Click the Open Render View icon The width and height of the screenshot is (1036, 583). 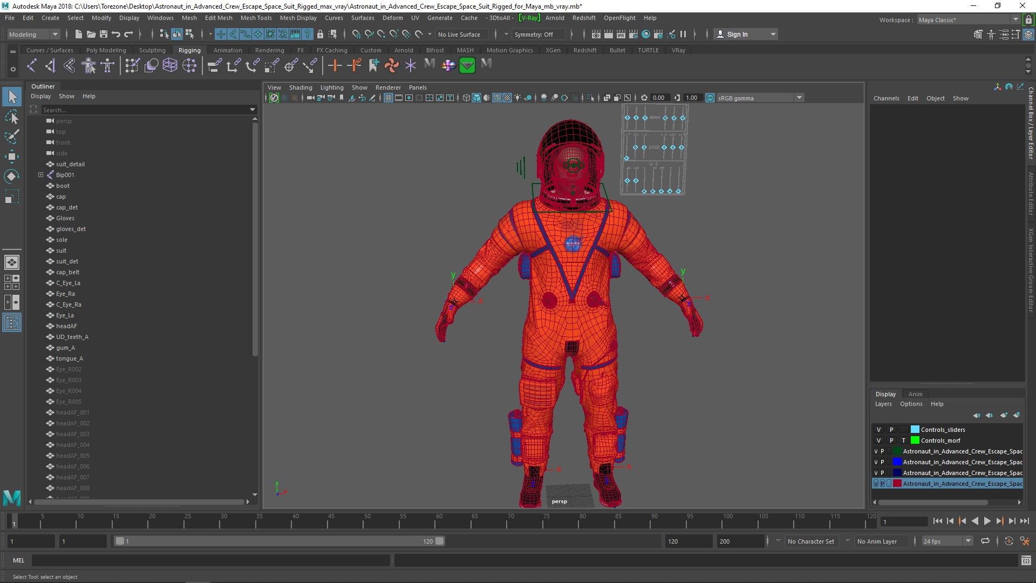pos(596,34)
